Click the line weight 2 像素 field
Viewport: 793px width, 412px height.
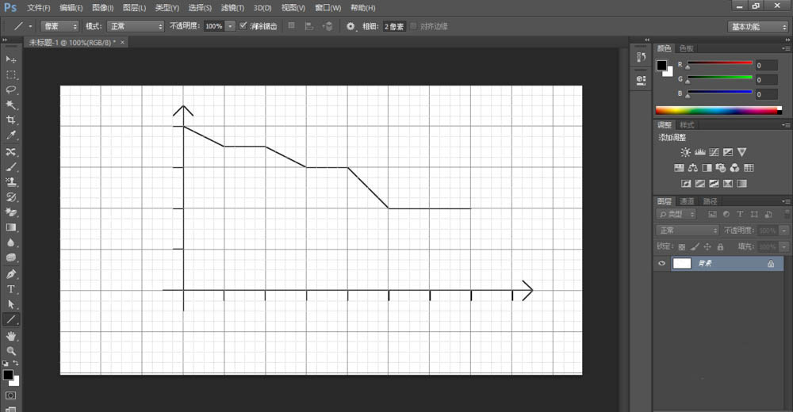coord(394,26)
